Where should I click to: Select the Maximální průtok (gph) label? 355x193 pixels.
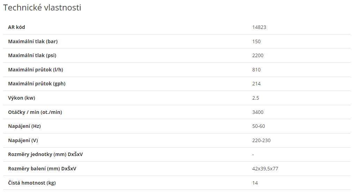click(x=37, y=84)
